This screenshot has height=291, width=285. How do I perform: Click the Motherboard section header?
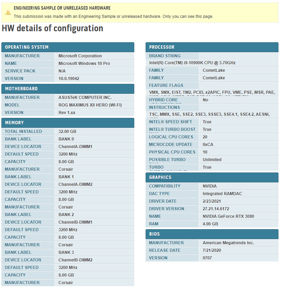coord(21,89)
